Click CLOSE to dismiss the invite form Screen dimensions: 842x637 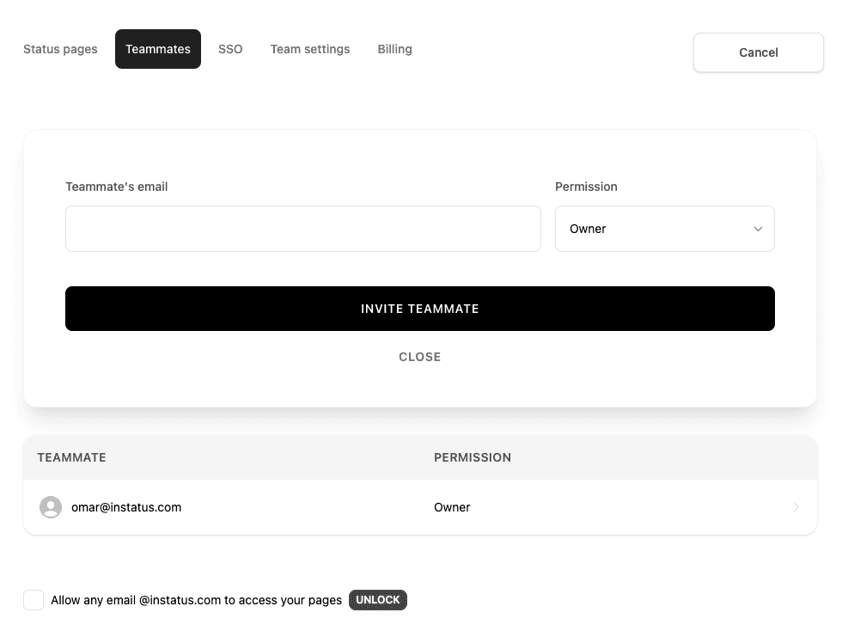pos(419,357)
